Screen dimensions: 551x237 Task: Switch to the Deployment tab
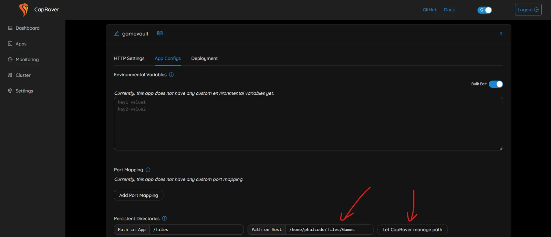205,59
